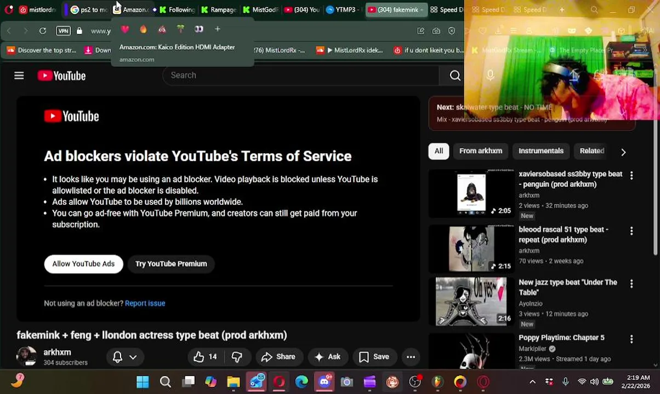Open xaviersobased penguin video thumbnail

coord(471,193)
